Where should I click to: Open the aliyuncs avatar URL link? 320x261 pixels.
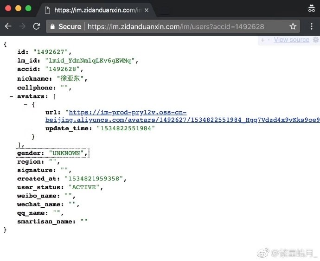[182, 116]
